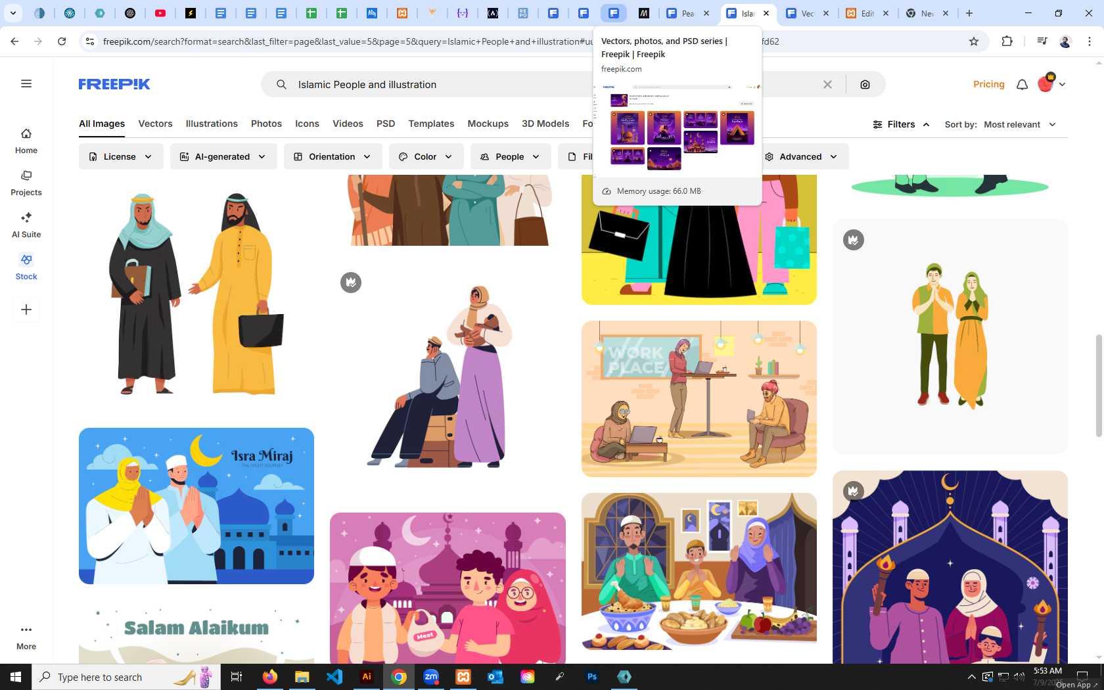Open Photoshop from the taskbar
This screenshot has height=690, width=1104.
click(x=592, y=677)
